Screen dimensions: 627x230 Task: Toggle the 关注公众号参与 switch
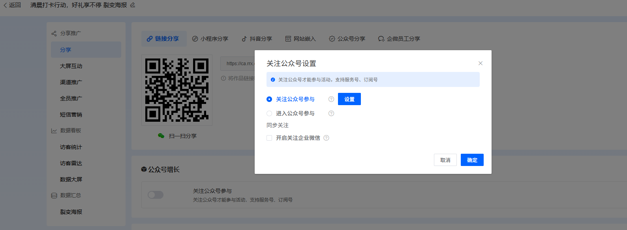(156, 195)
